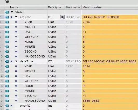
Task: Select the setTime variable name
Action: point(25,17)
